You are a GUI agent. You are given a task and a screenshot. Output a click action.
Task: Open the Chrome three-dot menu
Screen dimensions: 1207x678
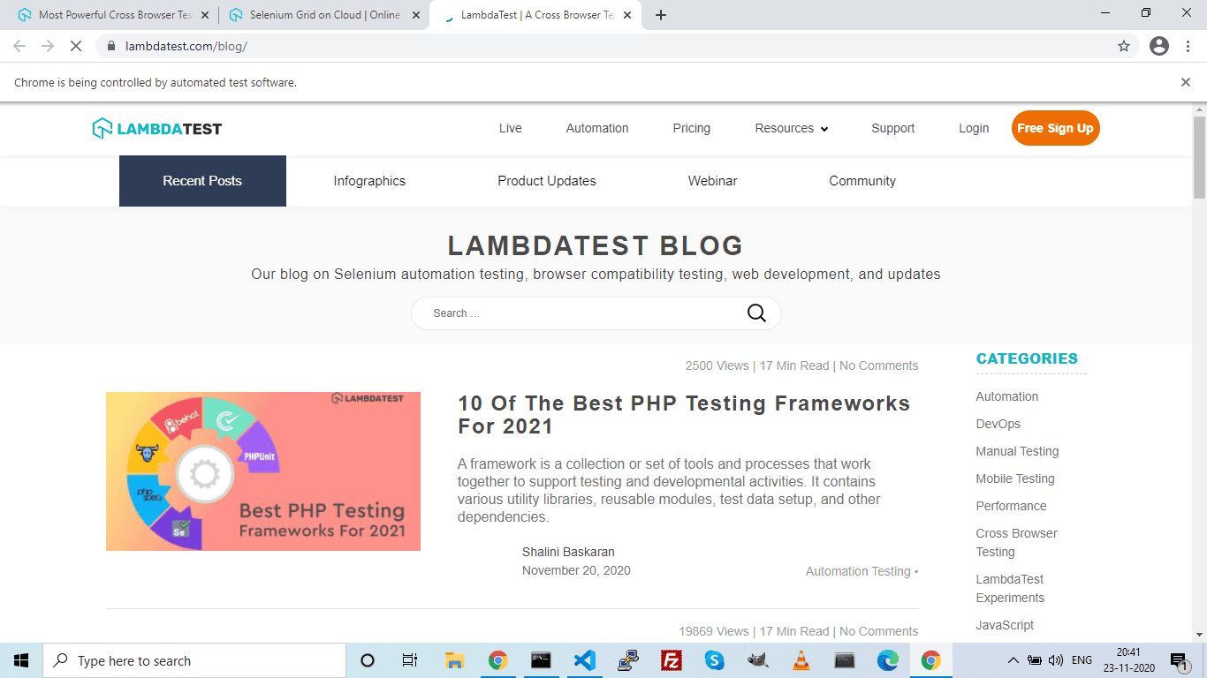[x=1188, y=46]
